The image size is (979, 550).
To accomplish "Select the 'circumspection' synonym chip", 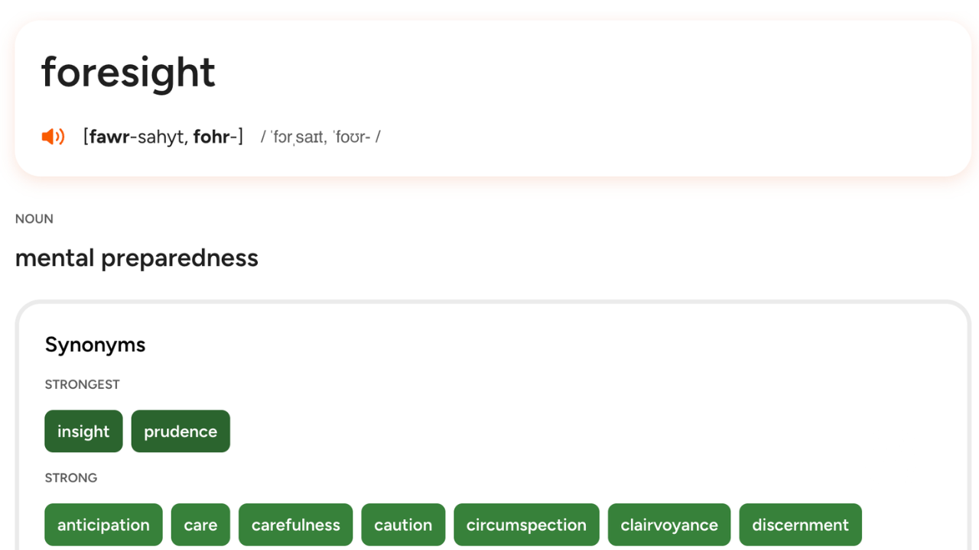I will coord(526,525).
